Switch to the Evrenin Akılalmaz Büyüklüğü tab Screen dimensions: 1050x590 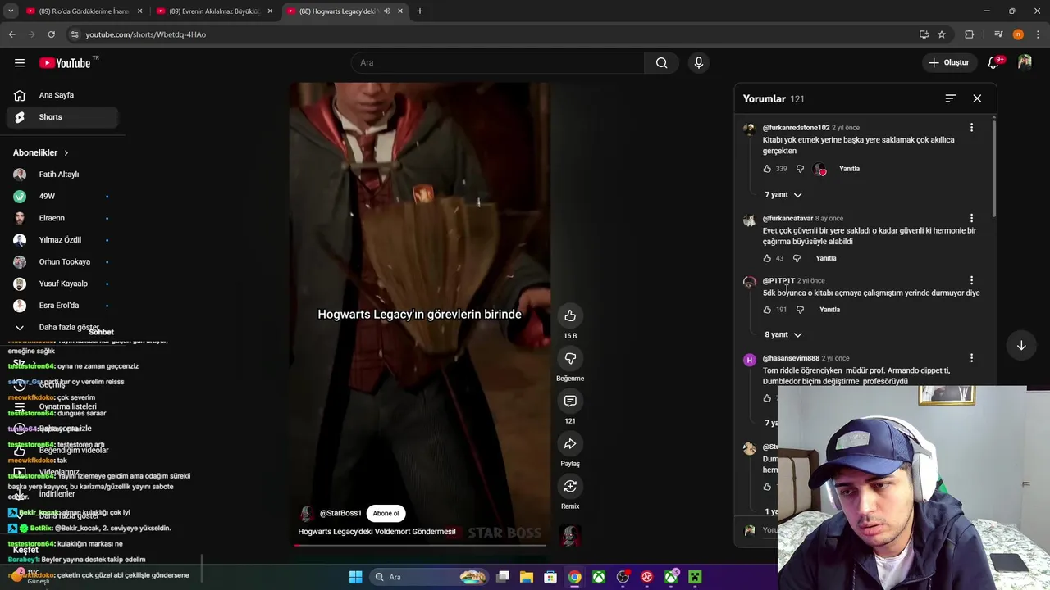point(214,11)
